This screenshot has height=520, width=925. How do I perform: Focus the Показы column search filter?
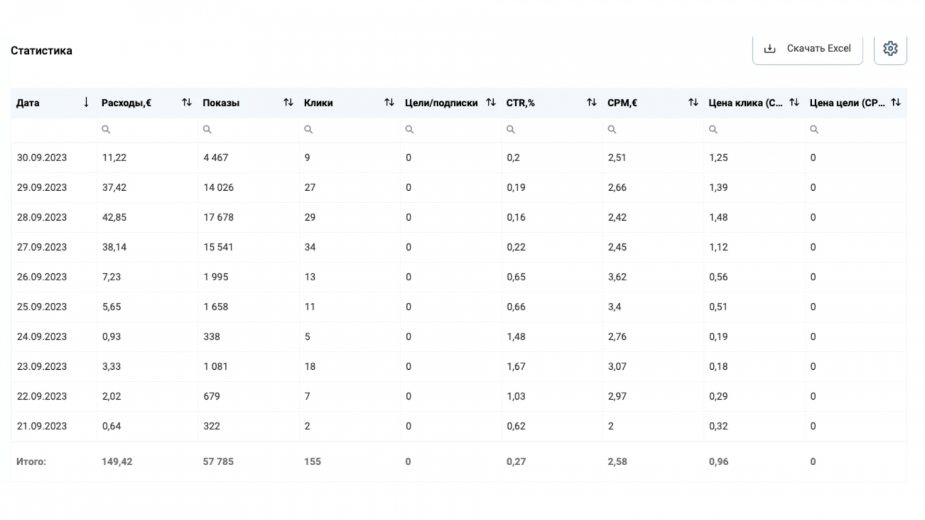(x=249, y=129)
